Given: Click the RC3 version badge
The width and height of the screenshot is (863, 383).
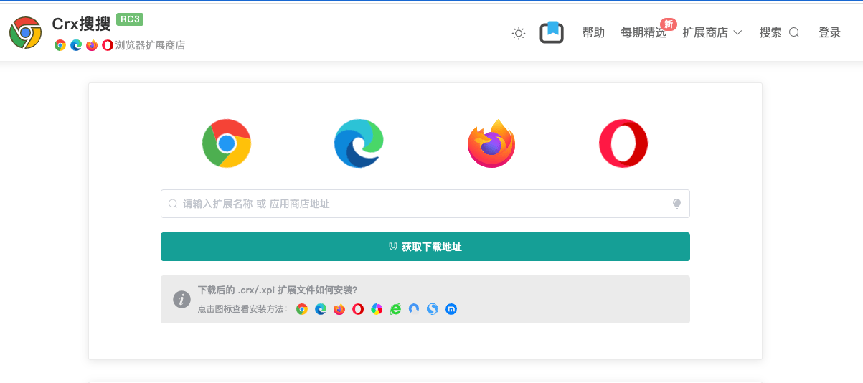Looking at the screenshot, I should click(x=131, y=19).
